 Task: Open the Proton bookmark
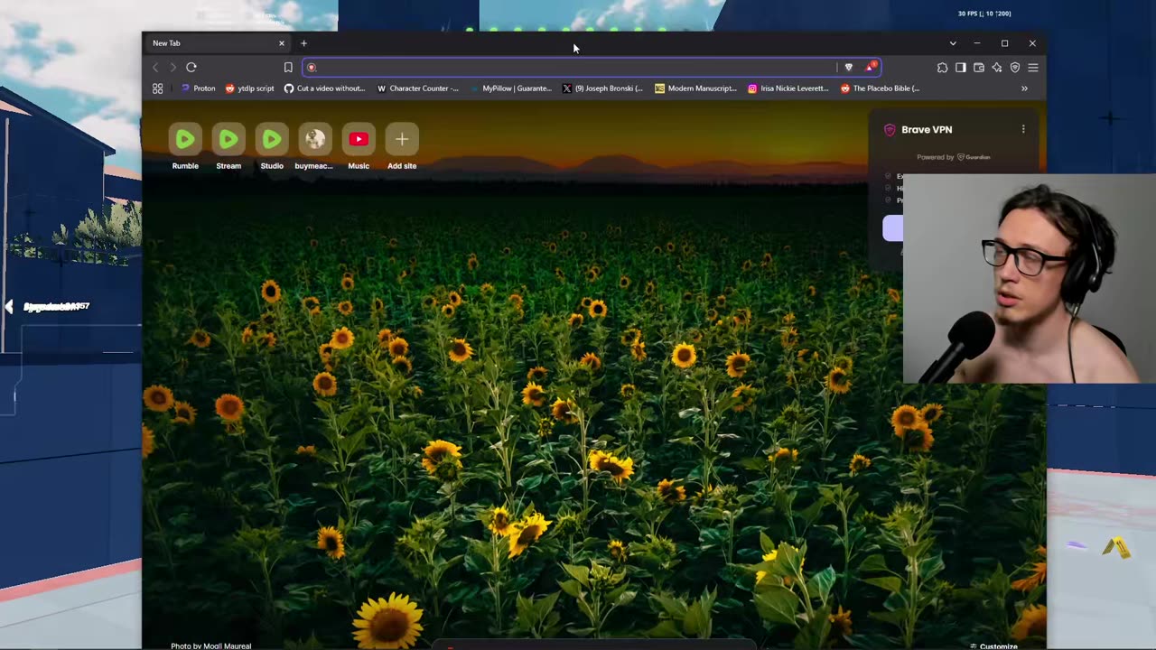[199, 88]
